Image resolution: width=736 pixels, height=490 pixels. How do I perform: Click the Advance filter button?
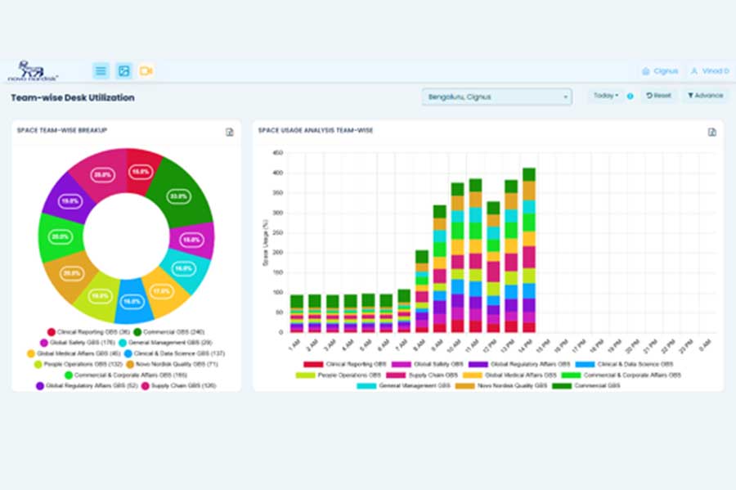(705, 96)
